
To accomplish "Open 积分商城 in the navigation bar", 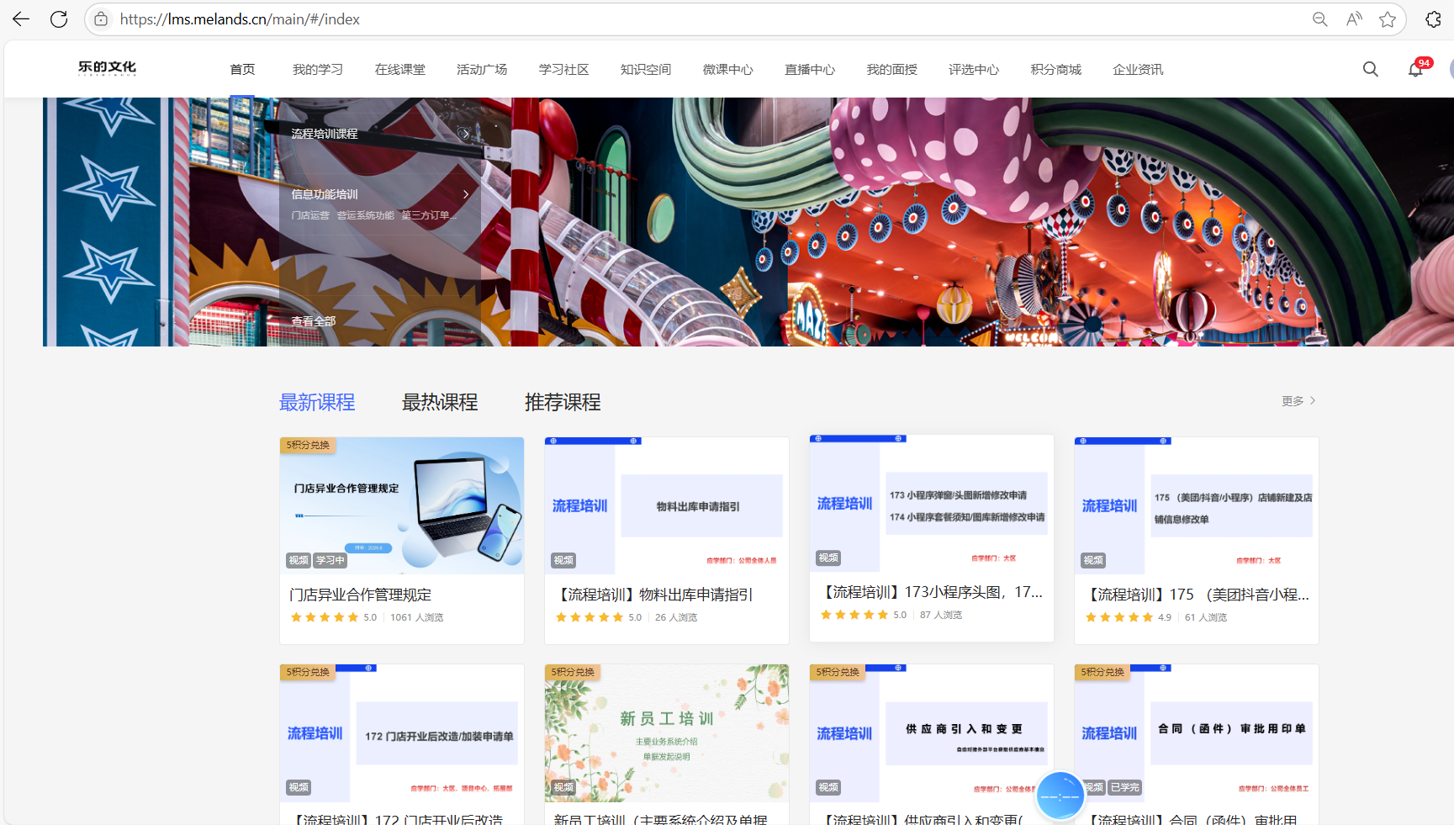I will pos(1055,70).
